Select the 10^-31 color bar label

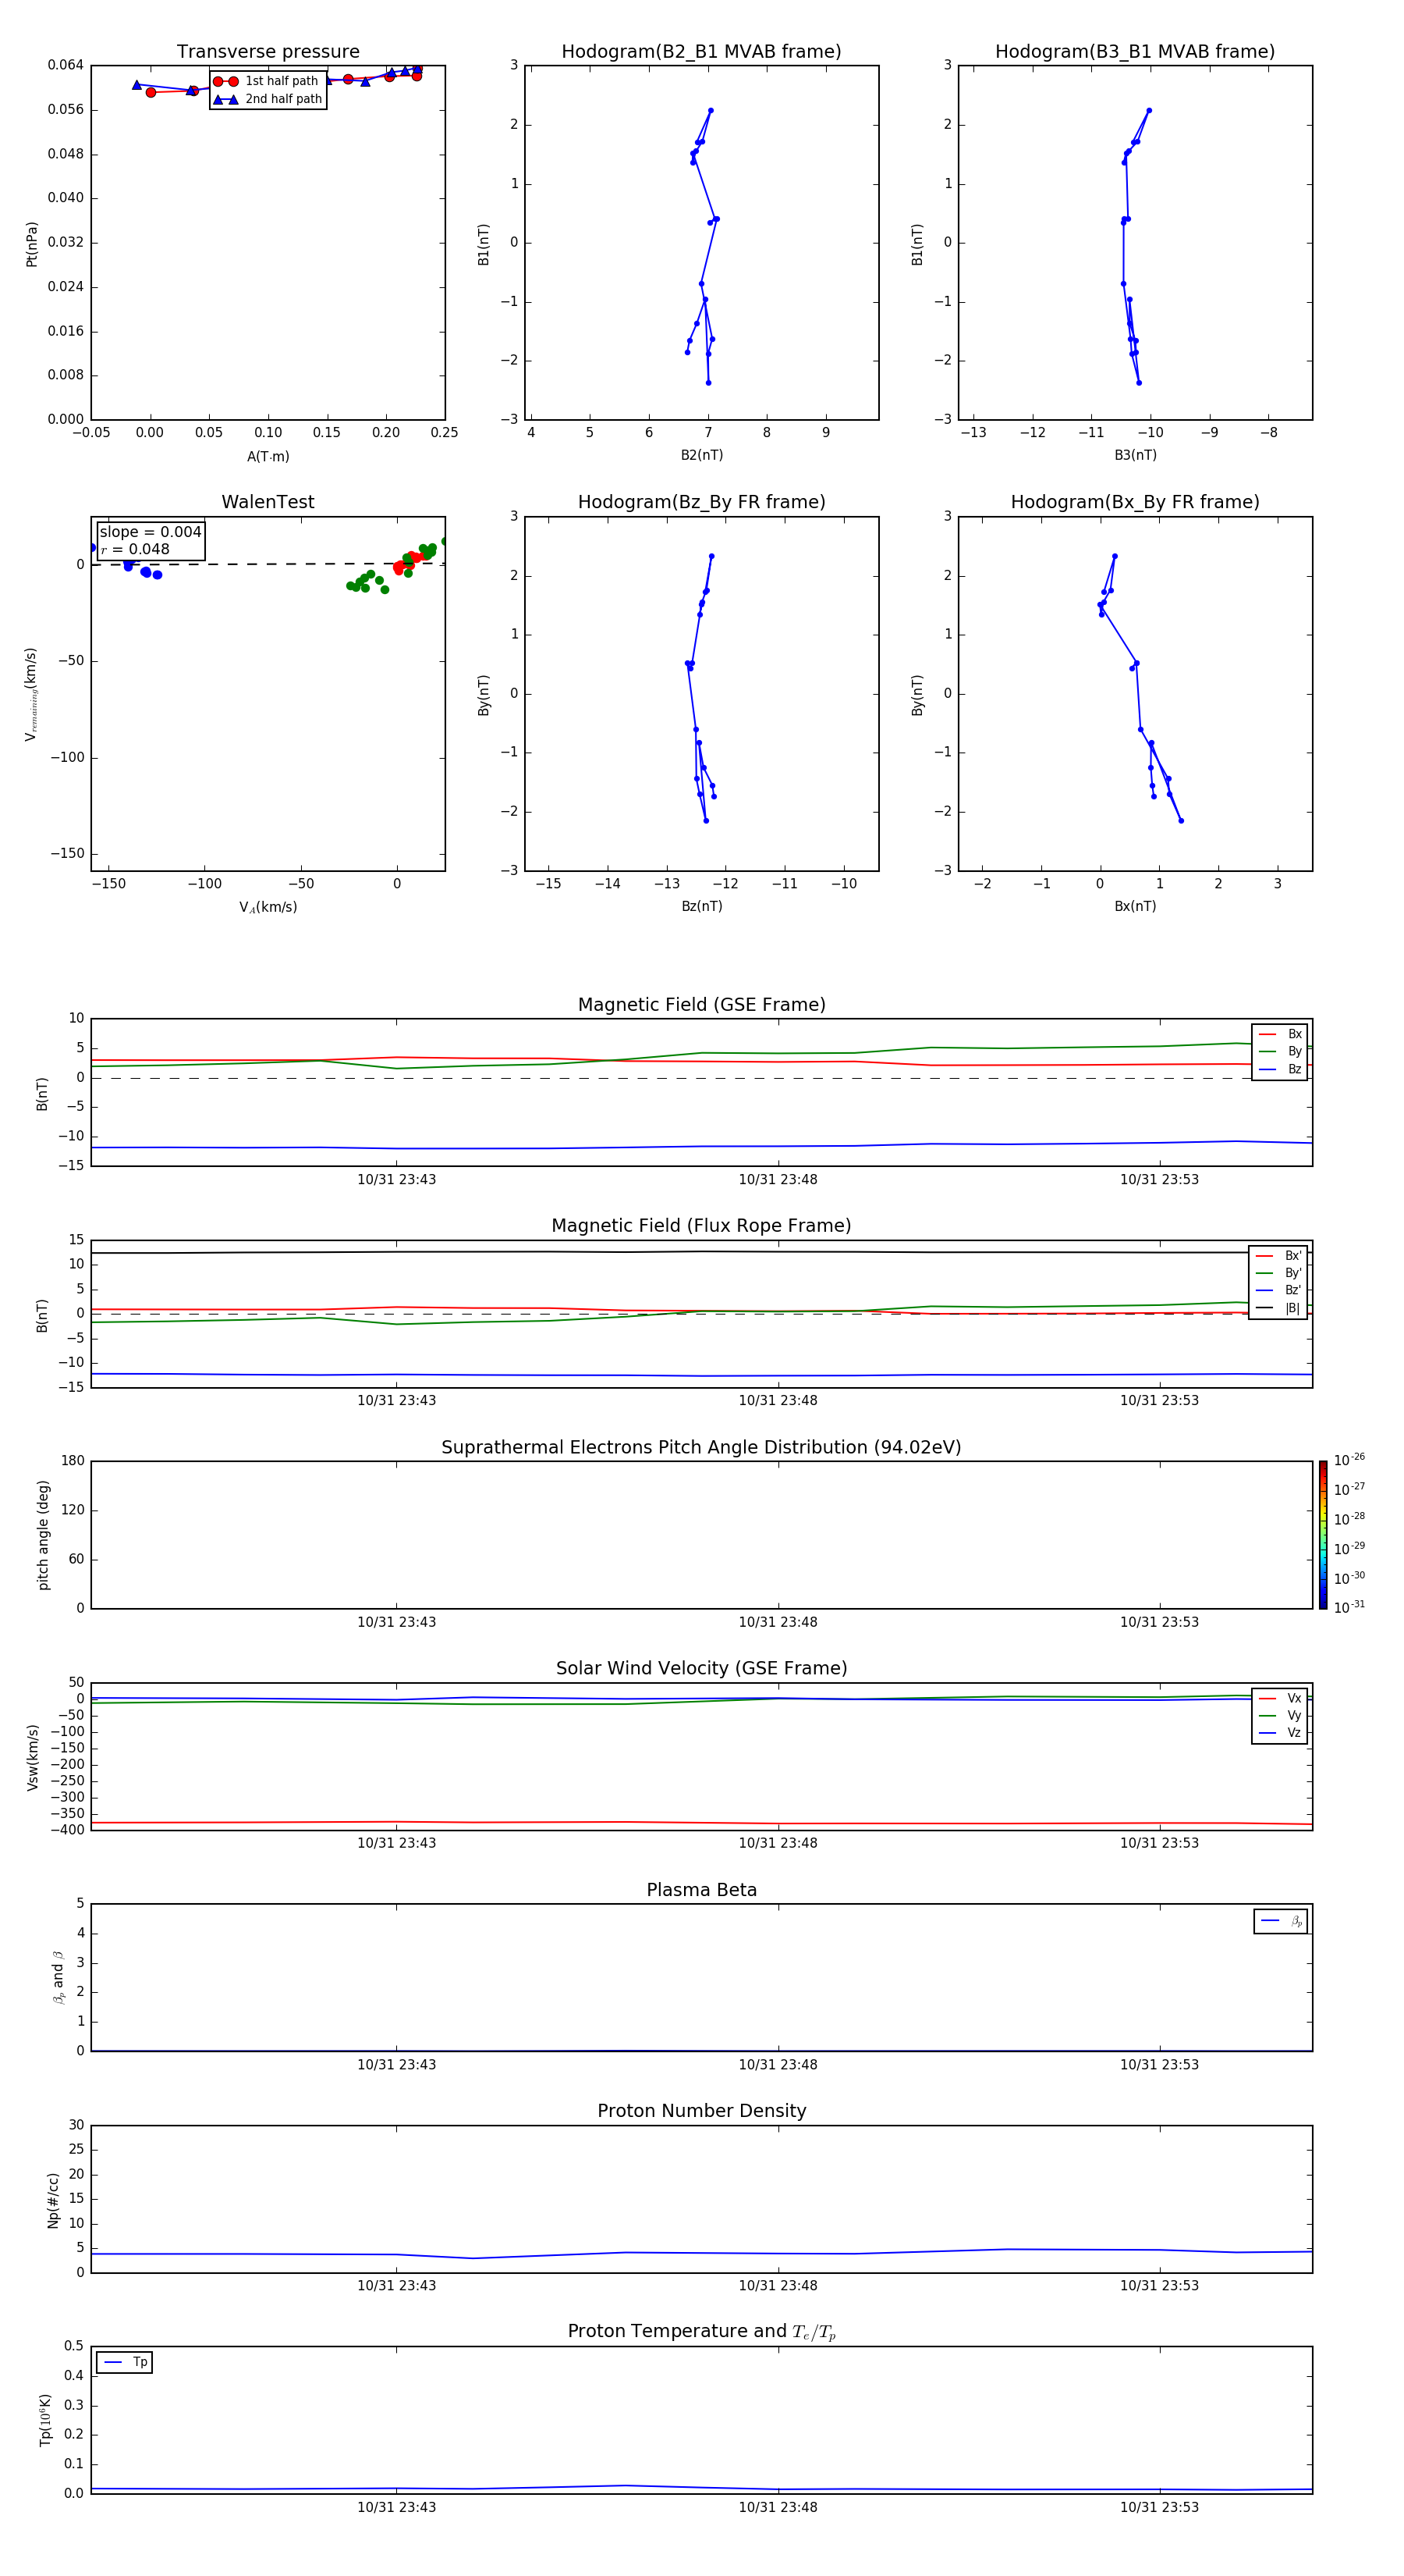click(1349, 1607)
